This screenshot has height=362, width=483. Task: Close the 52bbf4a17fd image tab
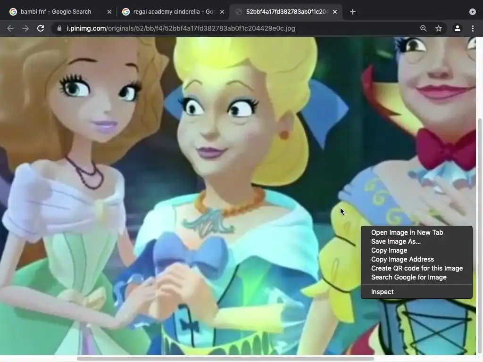335,12
